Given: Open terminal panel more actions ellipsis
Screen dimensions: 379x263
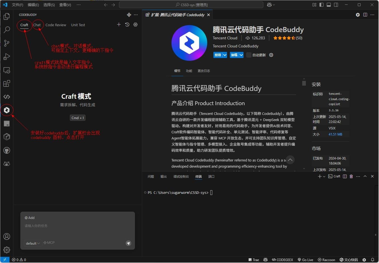Looking at the screenshot, I should [358, 176].
